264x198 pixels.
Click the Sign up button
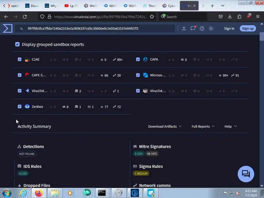[x=248, y=28]
